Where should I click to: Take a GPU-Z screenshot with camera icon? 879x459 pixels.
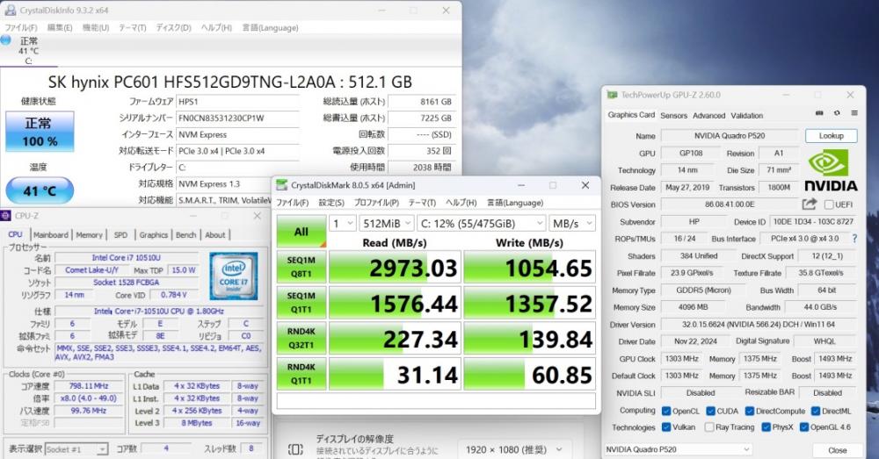coord(819,113)
